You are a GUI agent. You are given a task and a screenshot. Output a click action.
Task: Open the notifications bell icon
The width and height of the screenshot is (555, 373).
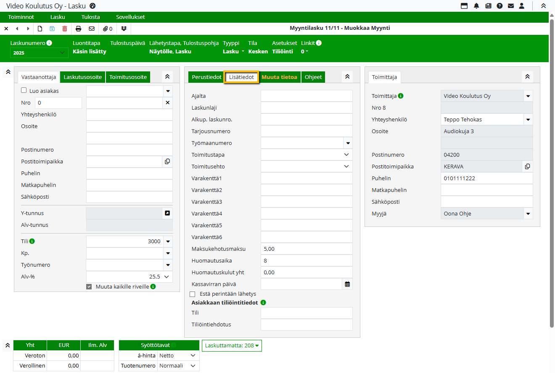tap(476, 6)
